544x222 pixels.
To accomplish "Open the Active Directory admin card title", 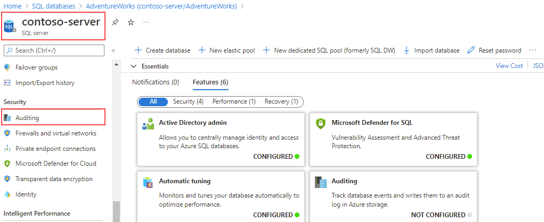I will coord(193,122).
